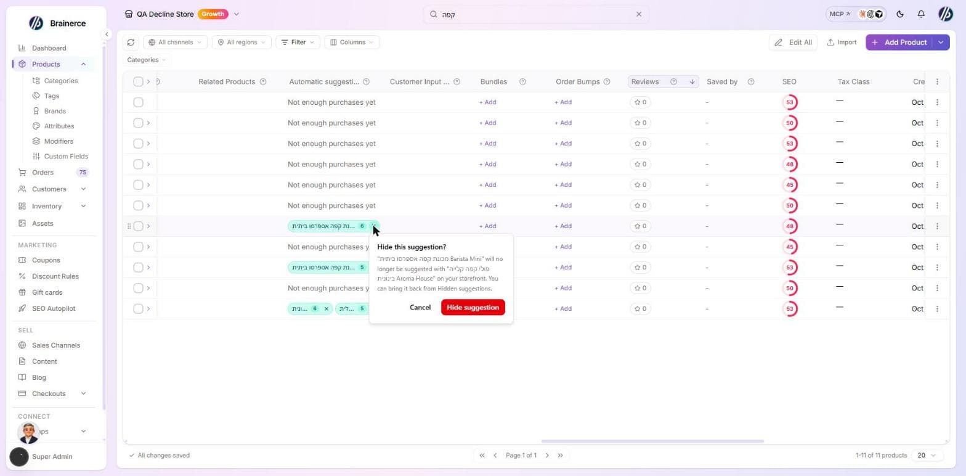Check the second product row checkbox
Screen dimensions: 966x476
click(x=138, y=123)
